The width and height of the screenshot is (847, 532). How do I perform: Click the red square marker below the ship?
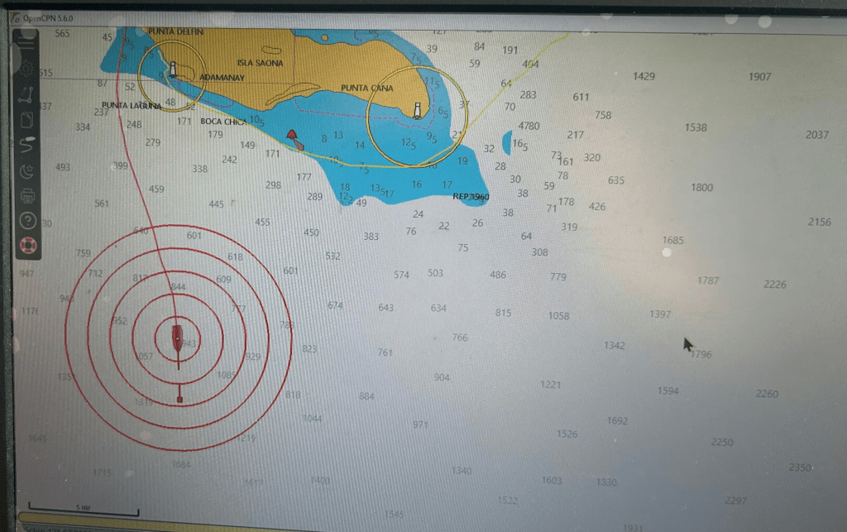pos(179,400)
